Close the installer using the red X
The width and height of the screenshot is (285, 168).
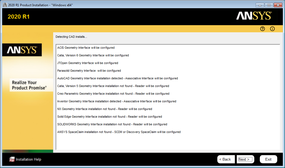(278, 5)
